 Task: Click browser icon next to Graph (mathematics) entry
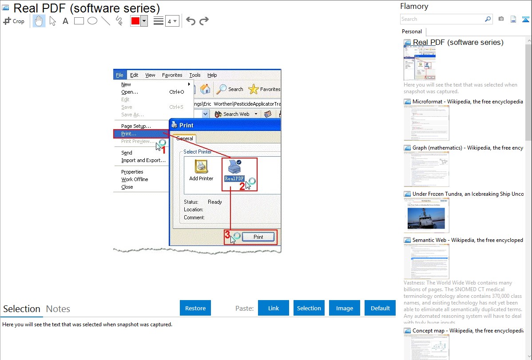tap(407, 148)
